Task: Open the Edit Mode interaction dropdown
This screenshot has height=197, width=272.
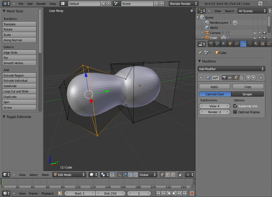Action: [x=69, y=175]
